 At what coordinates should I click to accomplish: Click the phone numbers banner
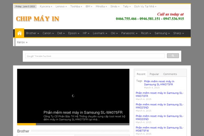tap(150, 19)
